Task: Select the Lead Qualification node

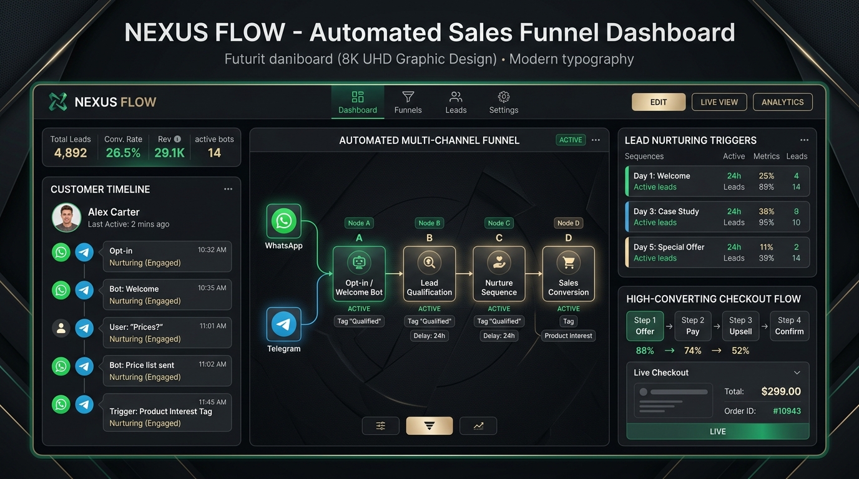Action: click(x=430, y=274)
